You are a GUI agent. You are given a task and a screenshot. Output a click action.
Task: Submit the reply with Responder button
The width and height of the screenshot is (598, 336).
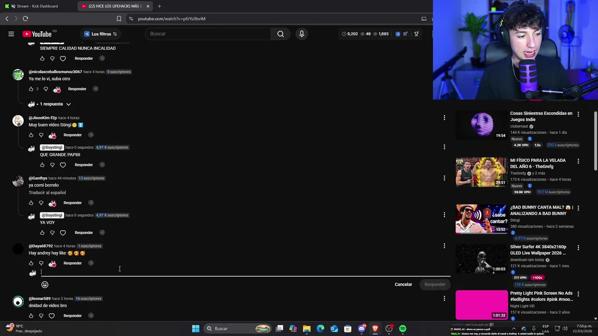(435, 284)
